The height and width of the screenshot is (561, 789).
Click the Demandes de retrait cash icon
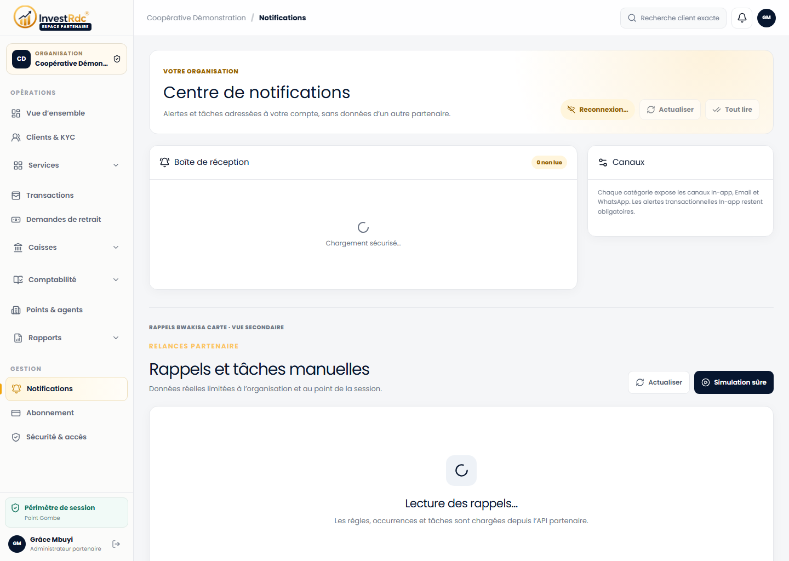coord(16,220)
